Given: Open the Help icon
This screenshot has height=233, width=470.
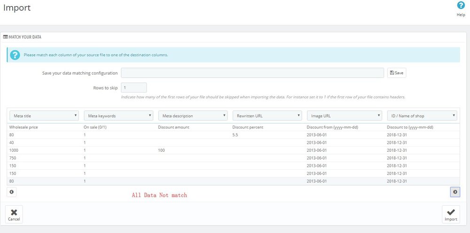Looking at the screenshot, I should point(461,5).
